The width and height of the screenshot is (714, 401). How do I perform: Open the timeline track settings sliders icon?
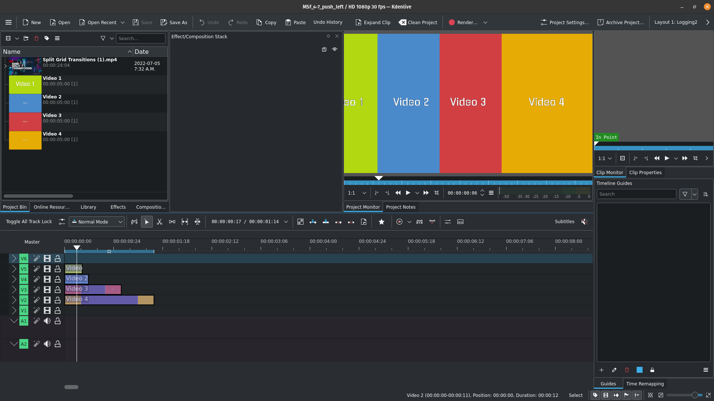[448, 222]
